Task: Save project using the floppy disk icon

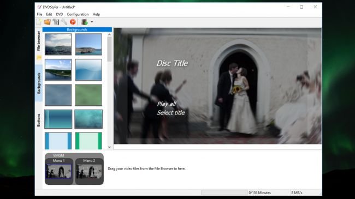Action: point(56,22)
